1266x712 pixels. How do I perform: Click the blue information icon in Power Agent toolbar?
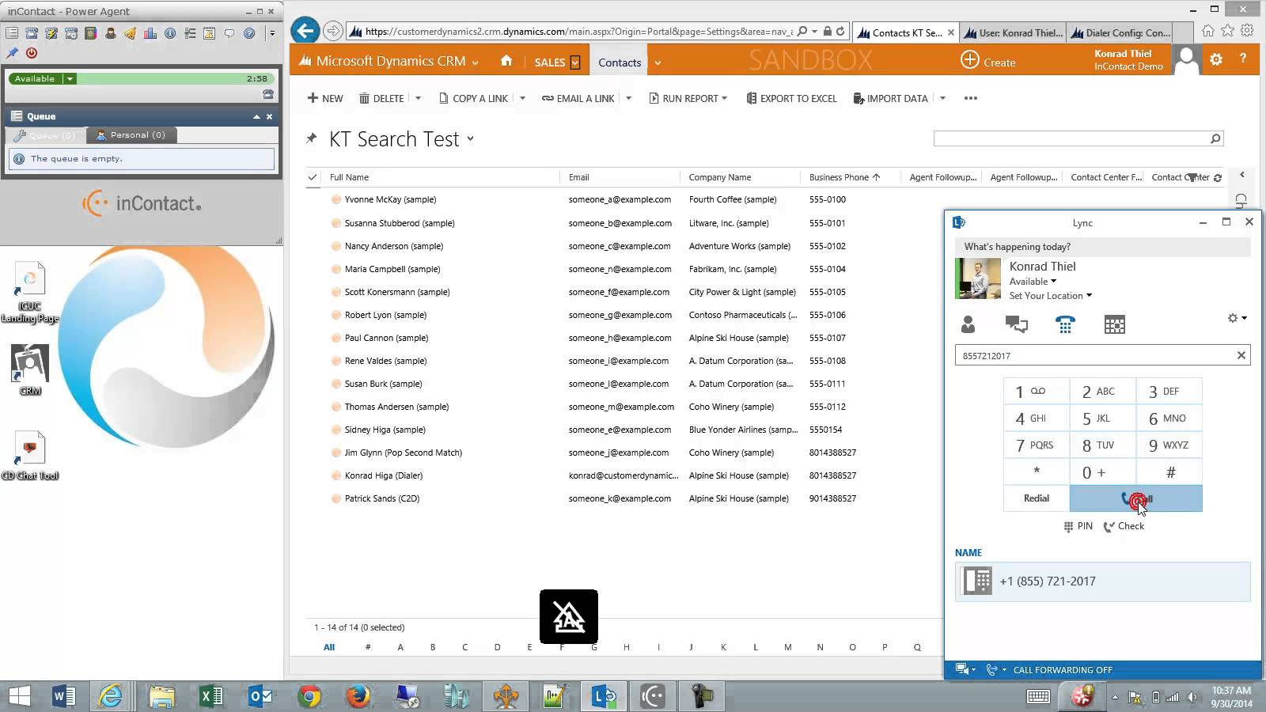(x=170, y=33)
